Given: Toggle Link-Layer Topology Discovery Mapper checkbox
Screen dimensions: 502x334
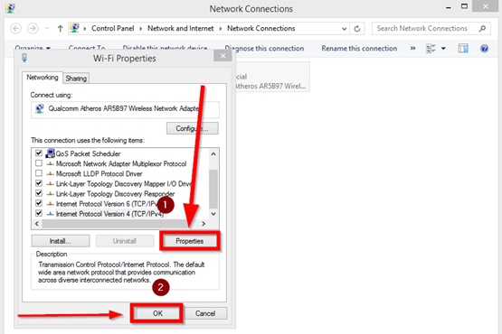Looking at the screenshot, I should pyautogui.click(x=39, y=183).
